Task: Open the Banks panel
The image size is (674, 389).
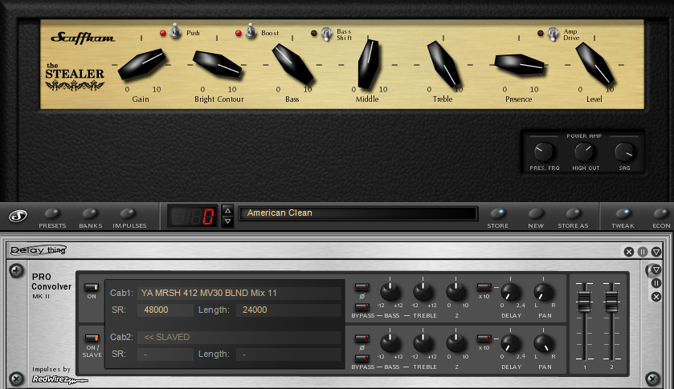Action: [x=90, y=213]
